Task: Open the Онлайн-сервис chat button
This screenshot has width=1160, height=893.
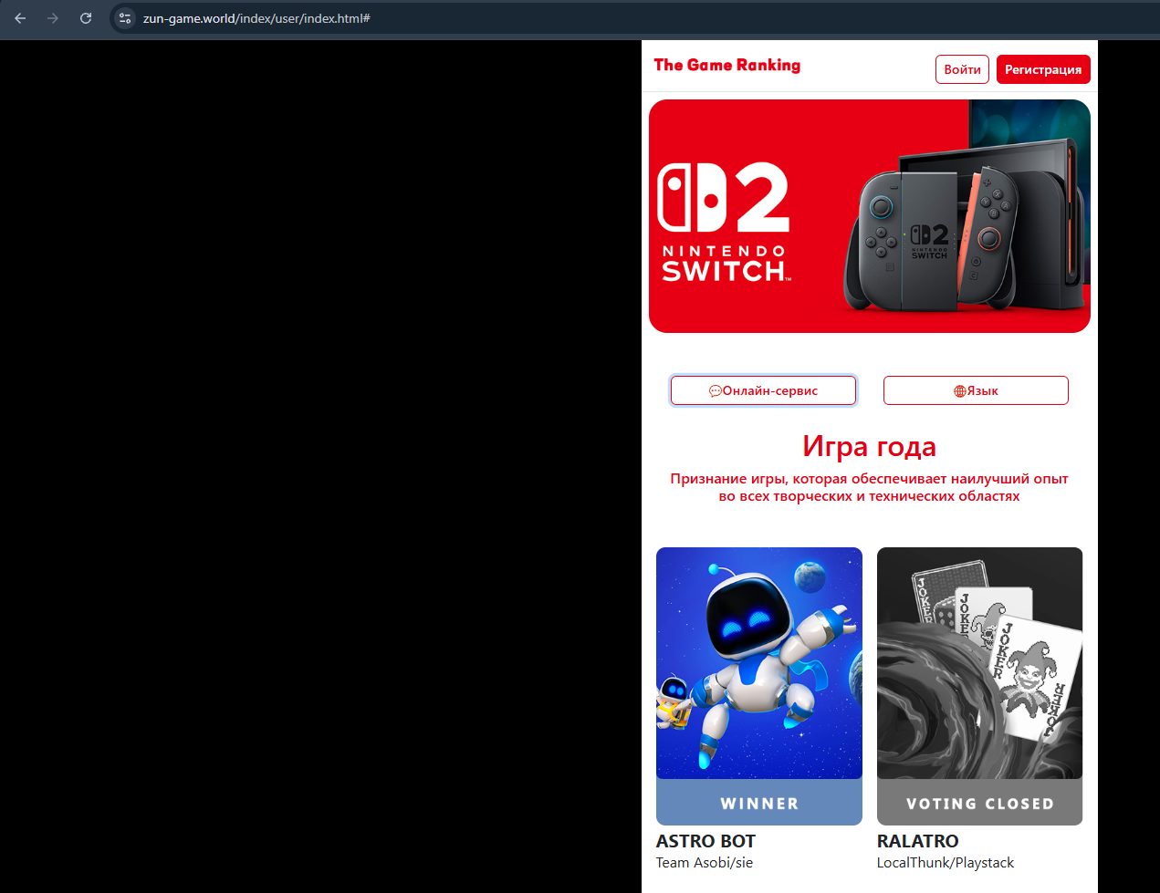Action: click(763, 390)
